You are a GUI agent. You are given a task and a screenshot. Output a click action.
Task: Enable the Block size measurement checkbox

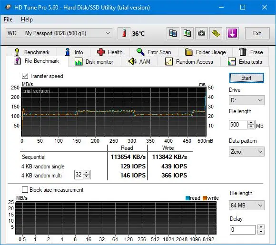[x=25, y=190]
